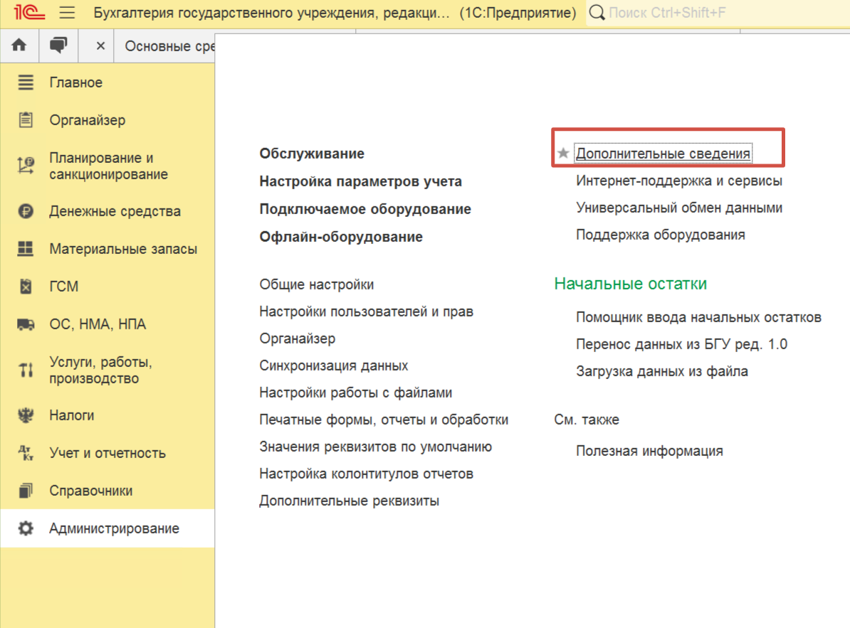Open Интернет-поддержка и сервисы
Screen dimensions: 850x628
coord(679,180)
